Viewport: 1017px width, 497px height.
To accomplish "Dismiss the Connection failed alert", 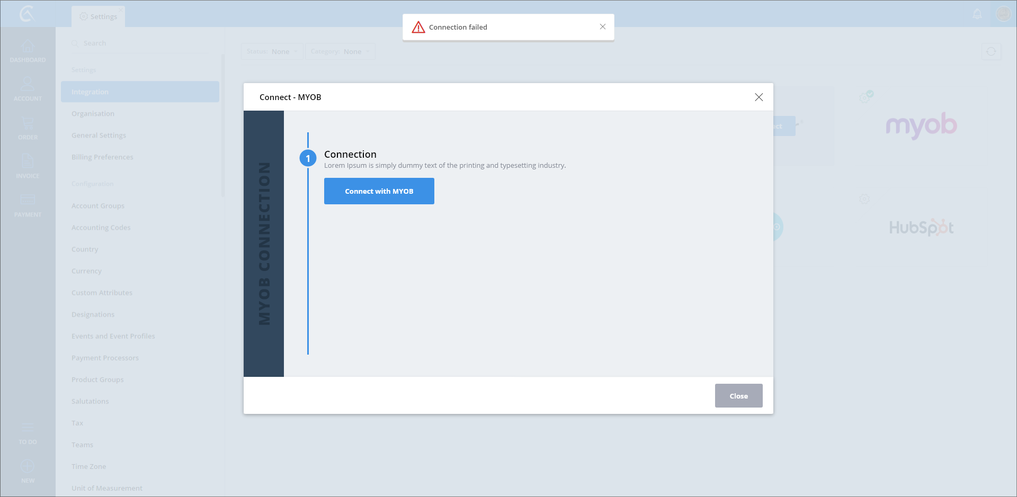I will pos(602,27).
